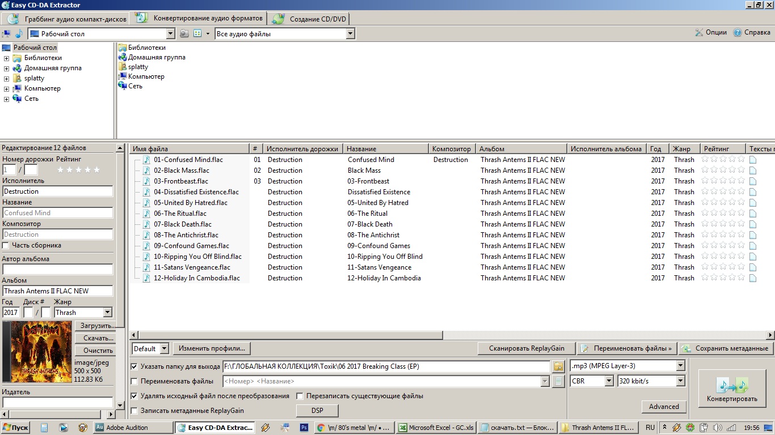Image resolution: width=775 pixels, height=435 pixels.
Task: Open the CBR mode dropdown
Action: (609, 381)
